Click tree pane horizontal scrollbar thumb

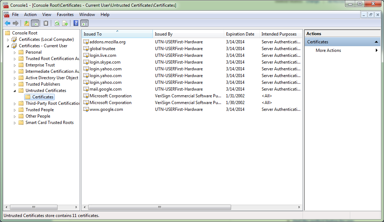point(33,207)
